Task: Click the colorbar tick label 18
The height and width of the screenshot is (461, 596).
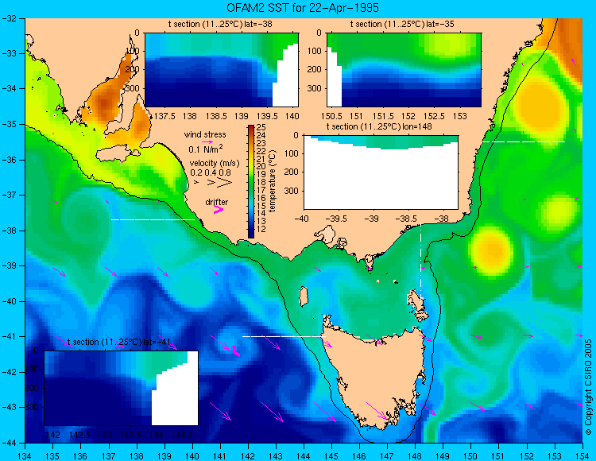Action: point(261,182)
